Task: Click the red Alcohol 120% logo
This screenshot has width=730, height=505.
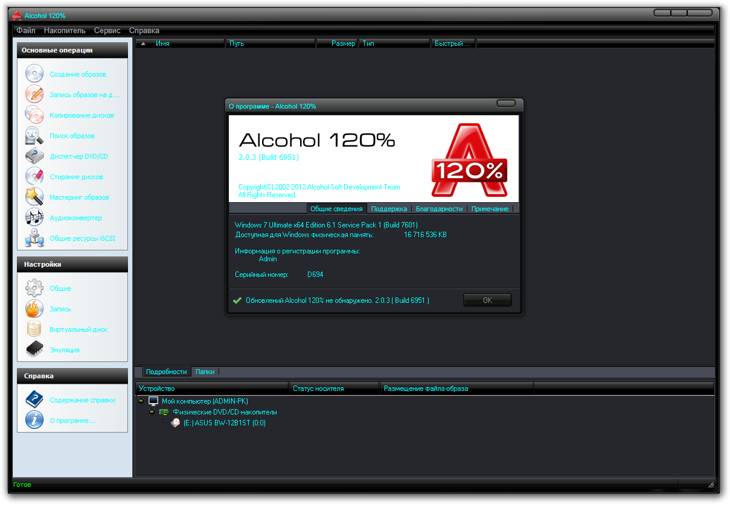Action: 469,160
